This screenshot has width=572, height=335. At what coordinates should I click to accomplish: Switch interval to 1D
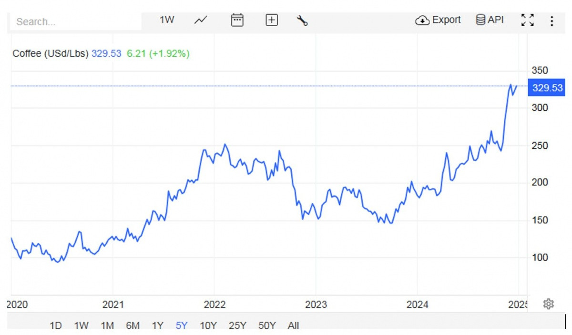(x=56, y=325)
